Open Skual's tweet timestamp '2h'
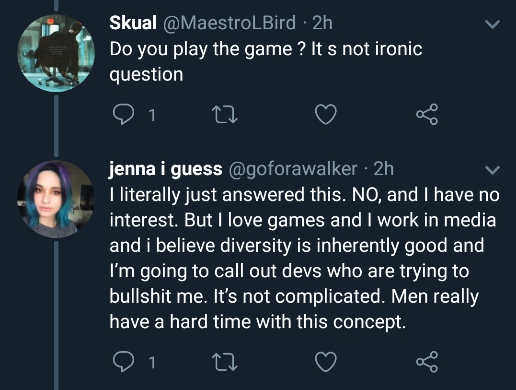Screen dimensions: 516x390 (x=322, y=23)
